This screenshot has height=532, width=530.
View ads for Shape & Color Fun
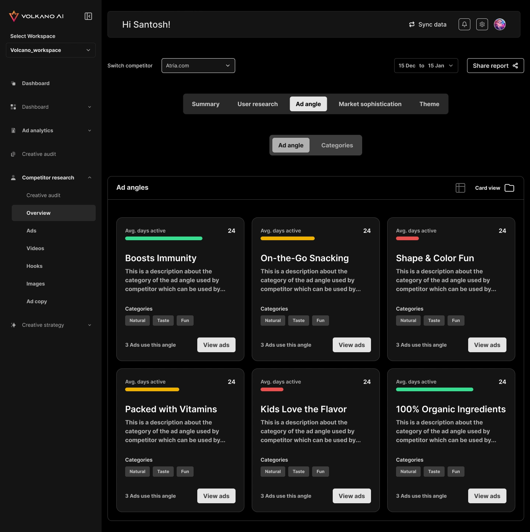click(x=487, y=345)
